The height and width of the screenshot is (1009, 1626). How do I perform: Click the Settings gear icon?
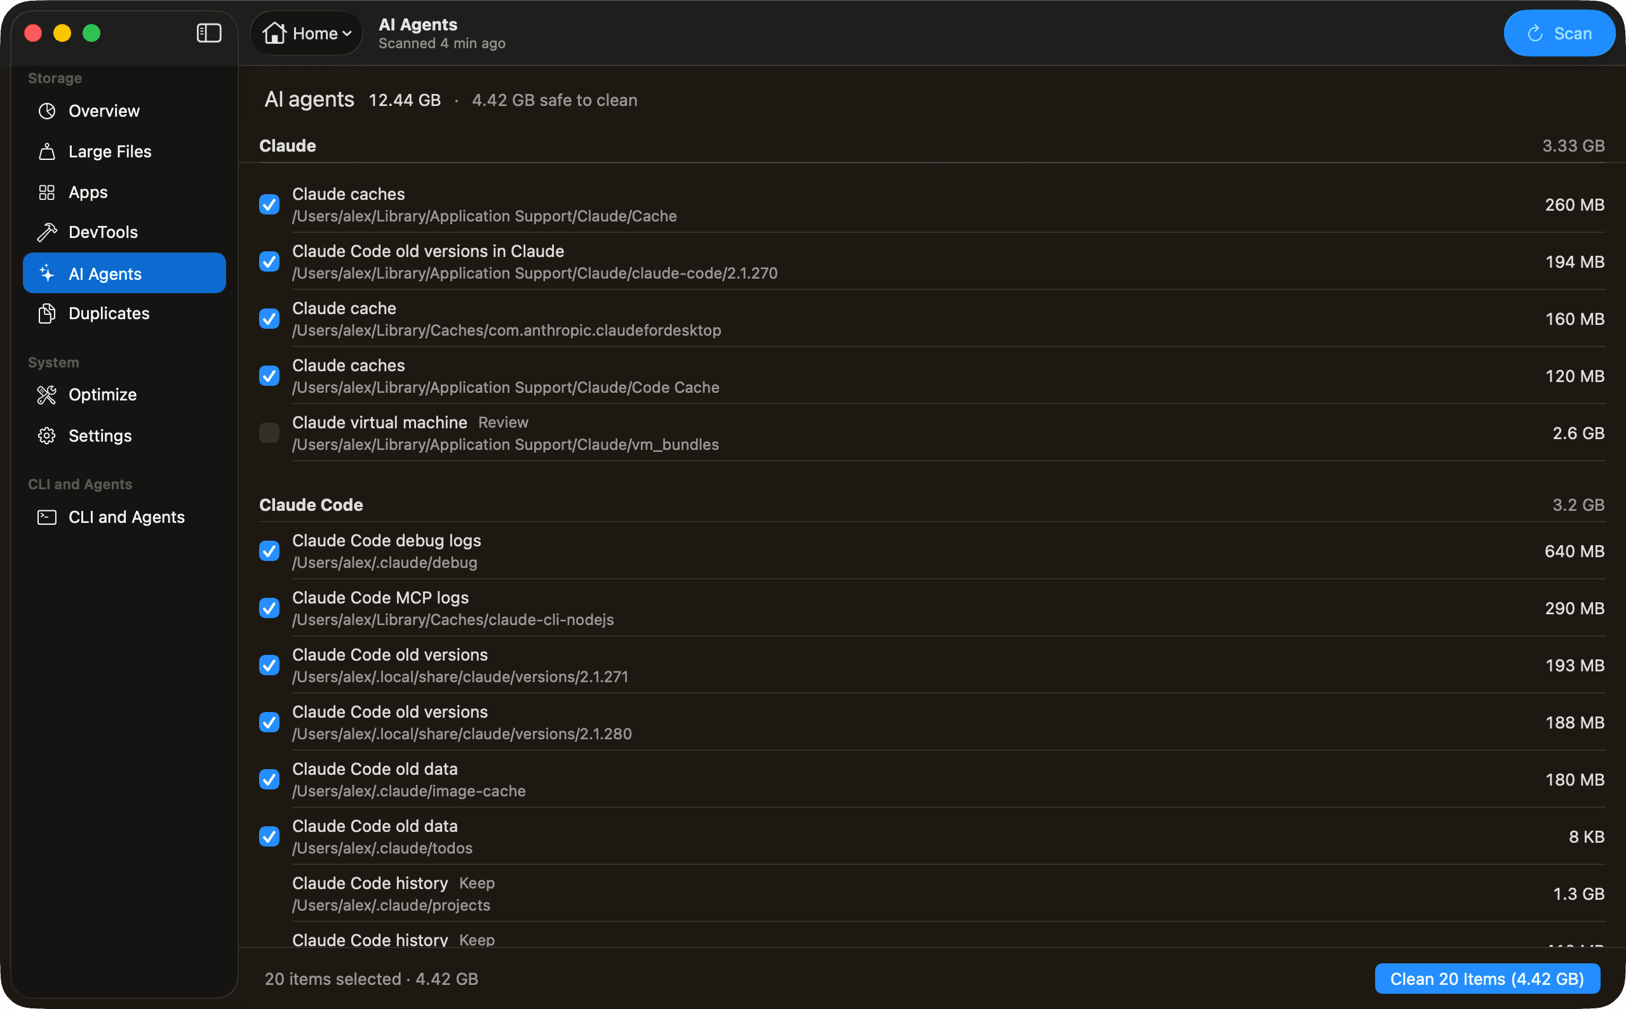(x=47, y=436)
